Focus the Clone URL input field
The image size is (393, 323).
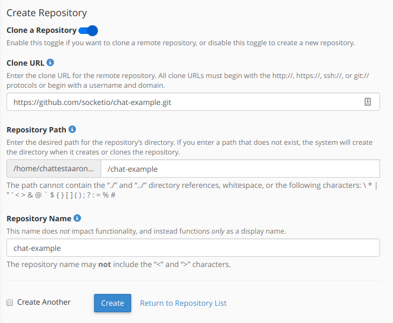tap(183, 102)
